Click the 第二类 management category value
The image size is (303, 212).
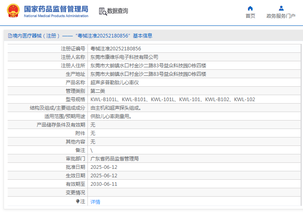(x=98, y=91)
